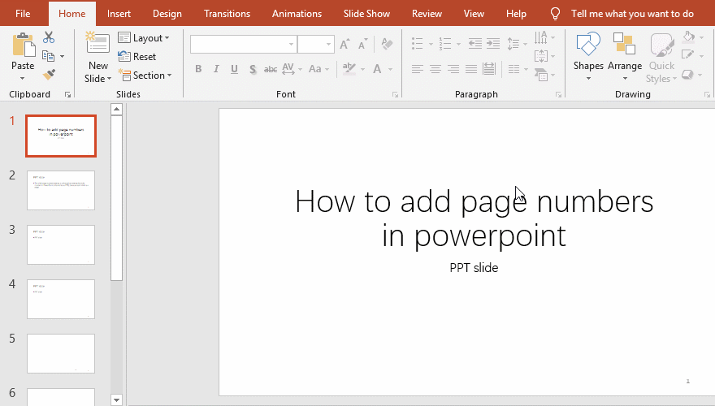Click the Align Text icon
The image size is (715, 406).
(541, 56)
